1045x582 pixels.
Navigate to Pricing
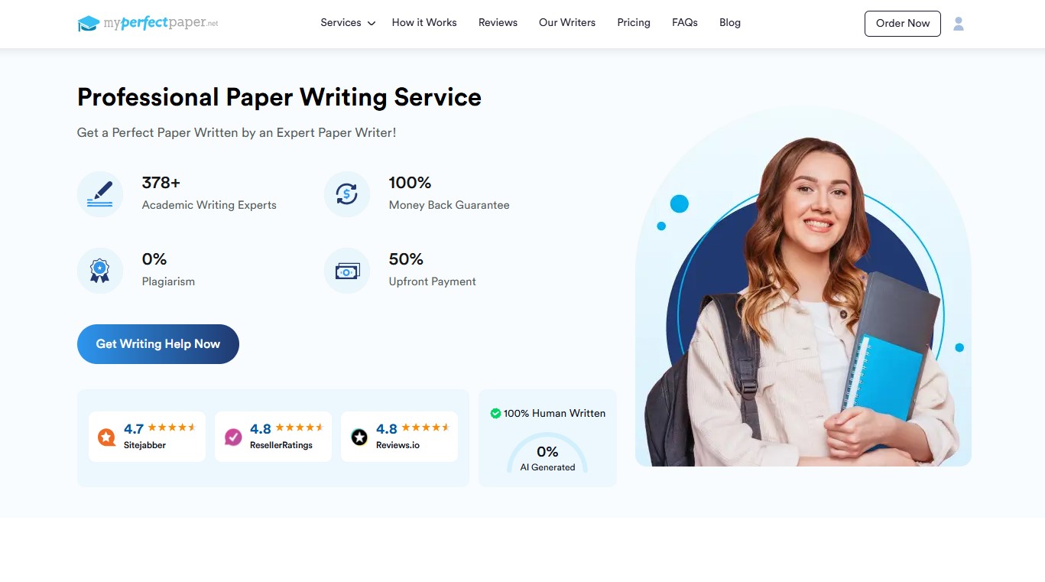pyautogui.click(x=634, y=23)
